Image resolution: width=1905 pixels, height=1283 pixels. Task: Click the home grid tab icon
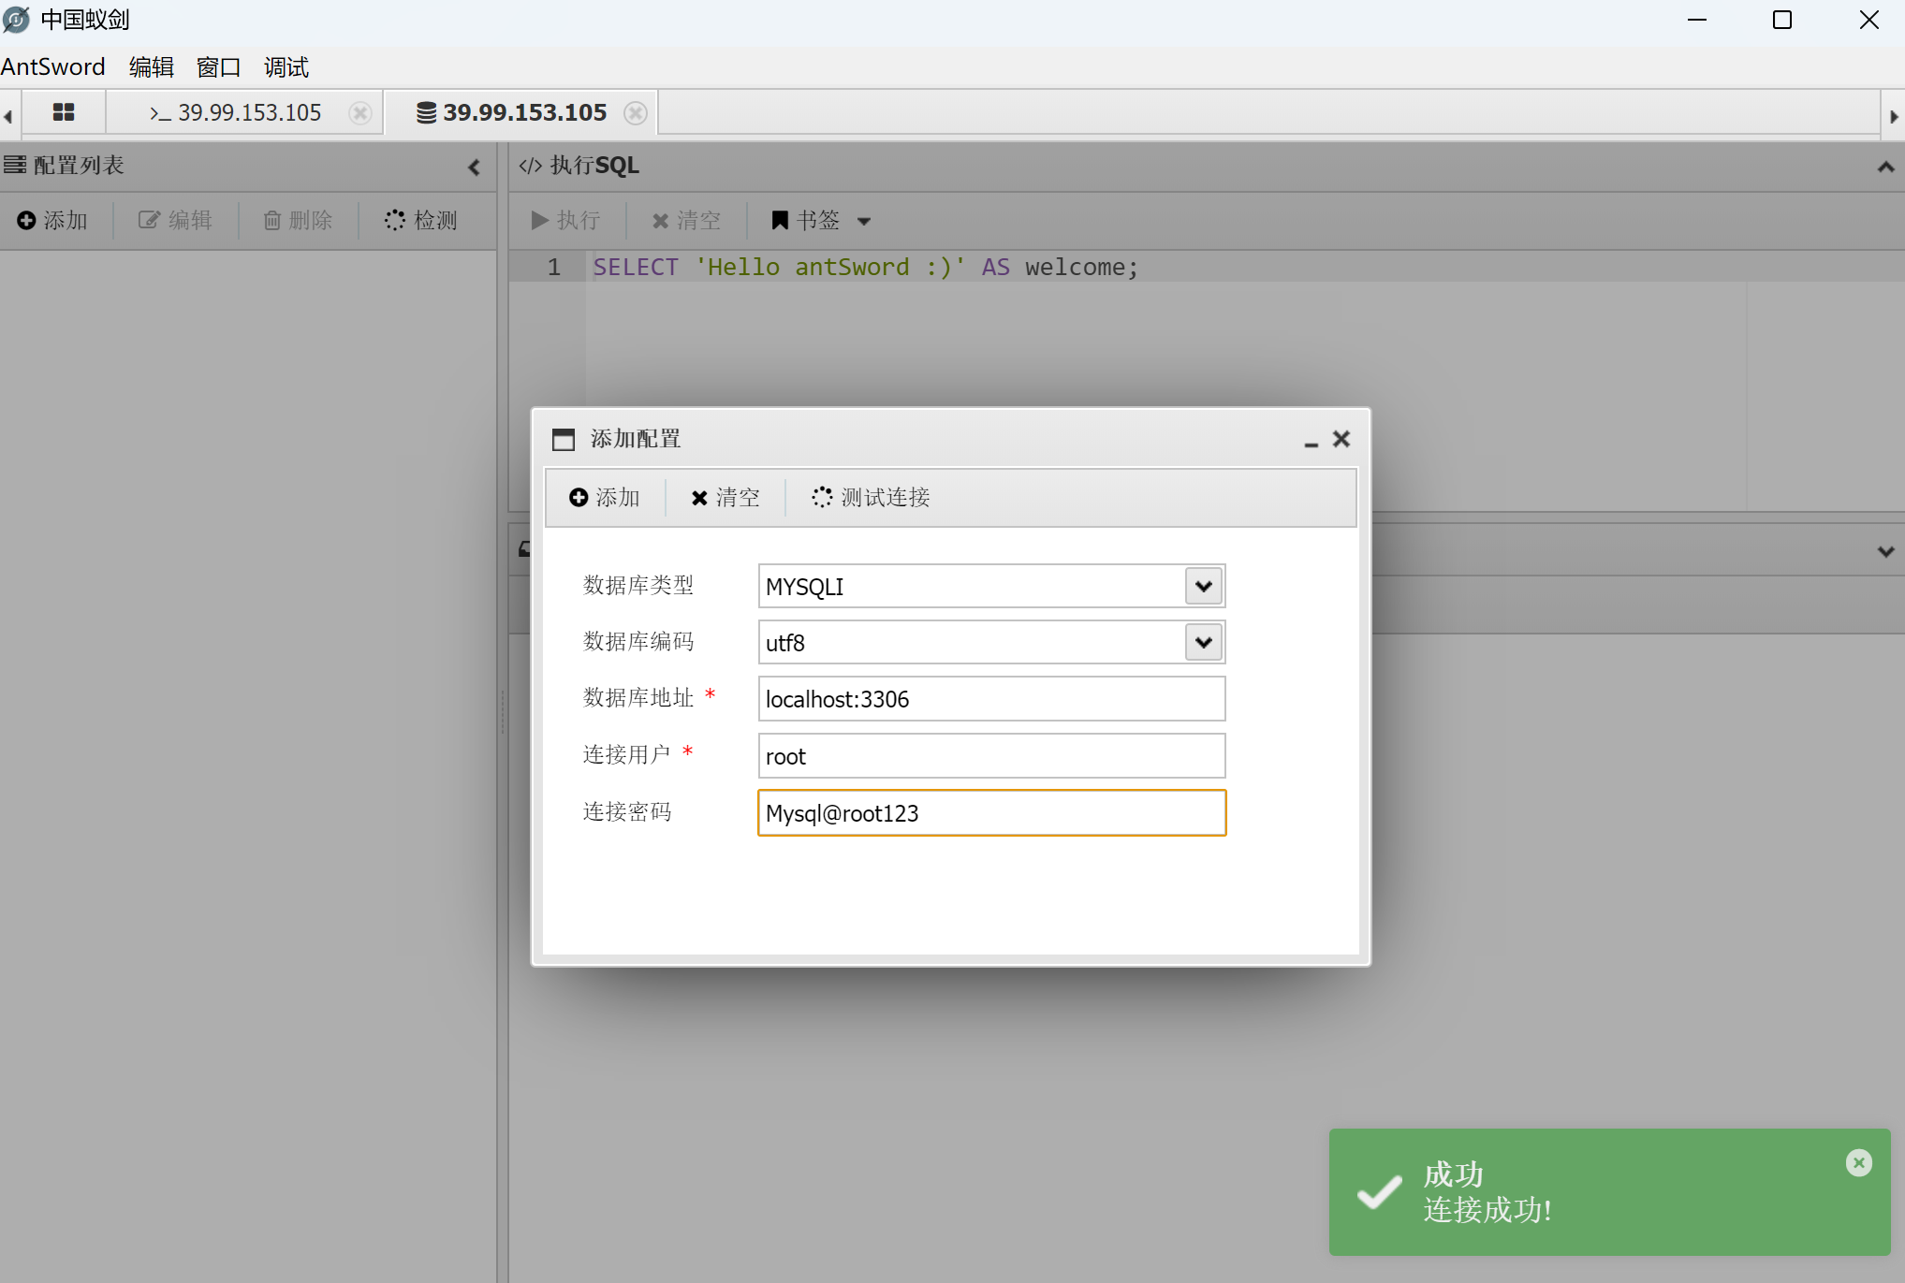tap(64, 112)
